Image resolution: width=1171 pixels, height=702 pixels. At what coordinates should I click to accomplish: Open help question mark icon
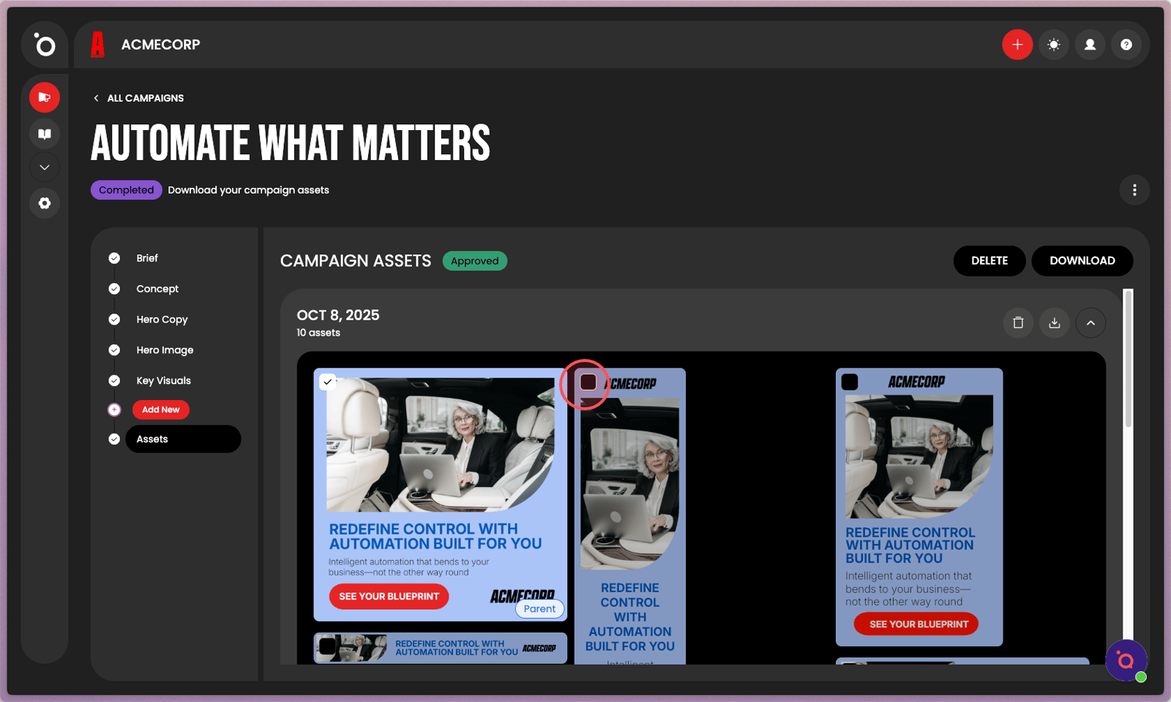click(1126, 45)
